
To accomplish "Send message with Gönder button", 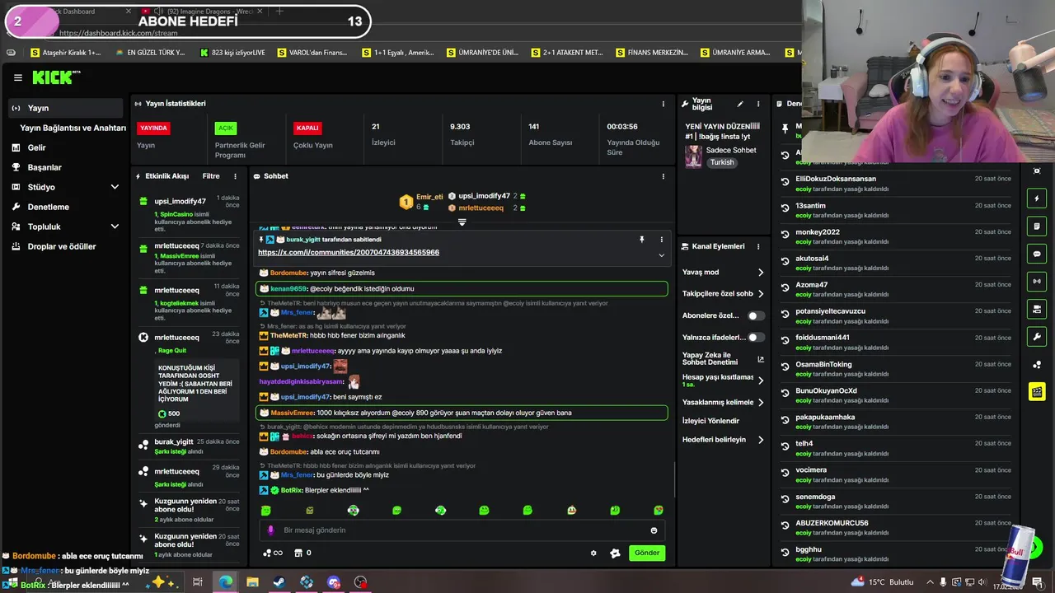I will pyautogui.click(x=647, y=553).
